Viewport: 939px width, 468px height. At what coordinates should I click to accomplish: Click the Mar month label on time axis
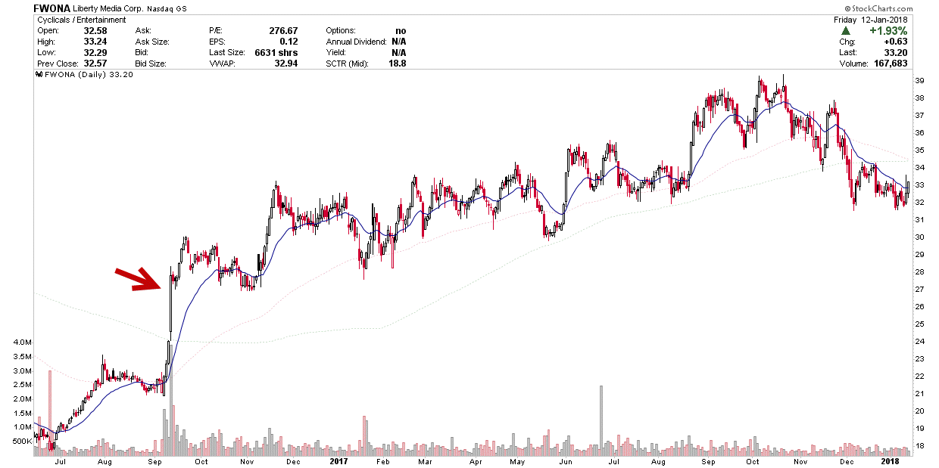(426, 460)
